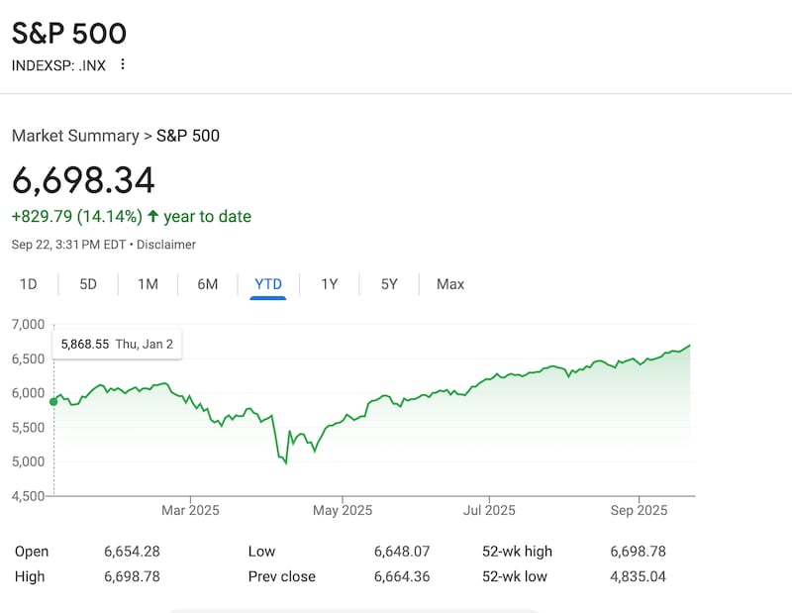Select the 5D time range tab
The height and width of the screenshot is (613, 792).
(x=88, y=284)
